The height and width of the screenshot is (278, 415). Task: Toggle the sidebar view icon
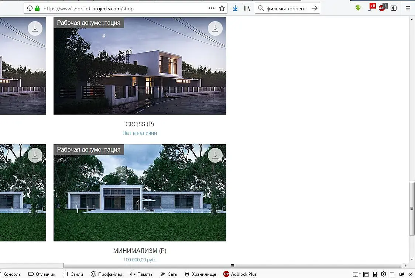[394, 8]
